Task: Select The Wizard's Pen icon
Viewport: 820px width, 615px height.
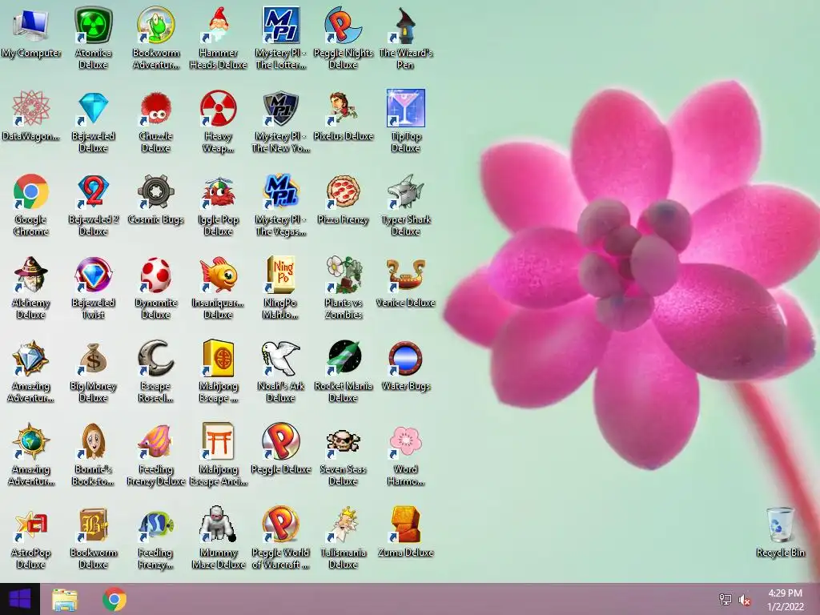Action: [x=406, y=25]
